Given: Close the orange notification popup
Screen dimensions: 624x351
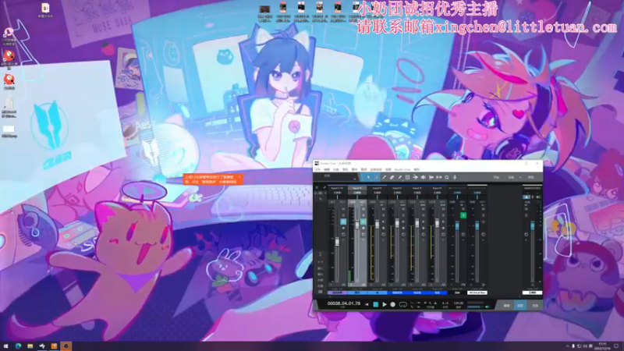Looking at the screenshot, I should coord(239,177).
